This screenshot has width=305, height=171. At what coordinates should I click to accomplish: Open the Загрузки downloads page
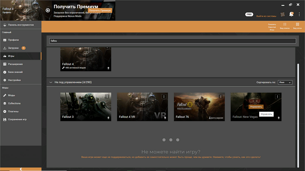tap(13, 48)
